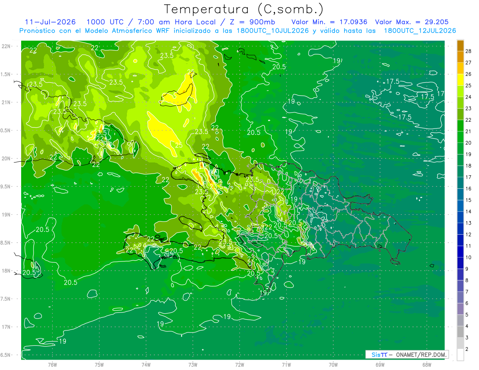Click the color scale label "9"

point(467,269)
